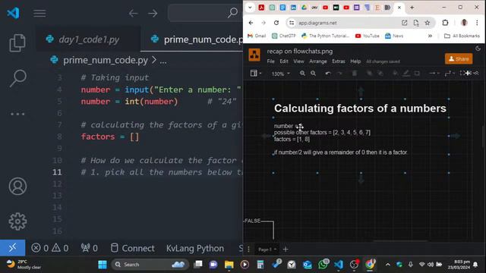Screen dimensions: 486x273
Task: Open waypoints style dropdown
Action: [x=450, y=74]
